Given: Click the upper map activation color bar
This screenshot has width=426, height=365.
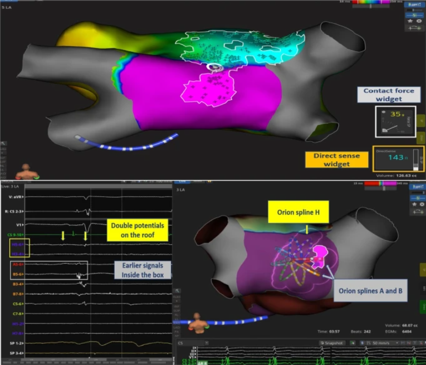Looking at the screenshot, I should click(x=370, y=2).
